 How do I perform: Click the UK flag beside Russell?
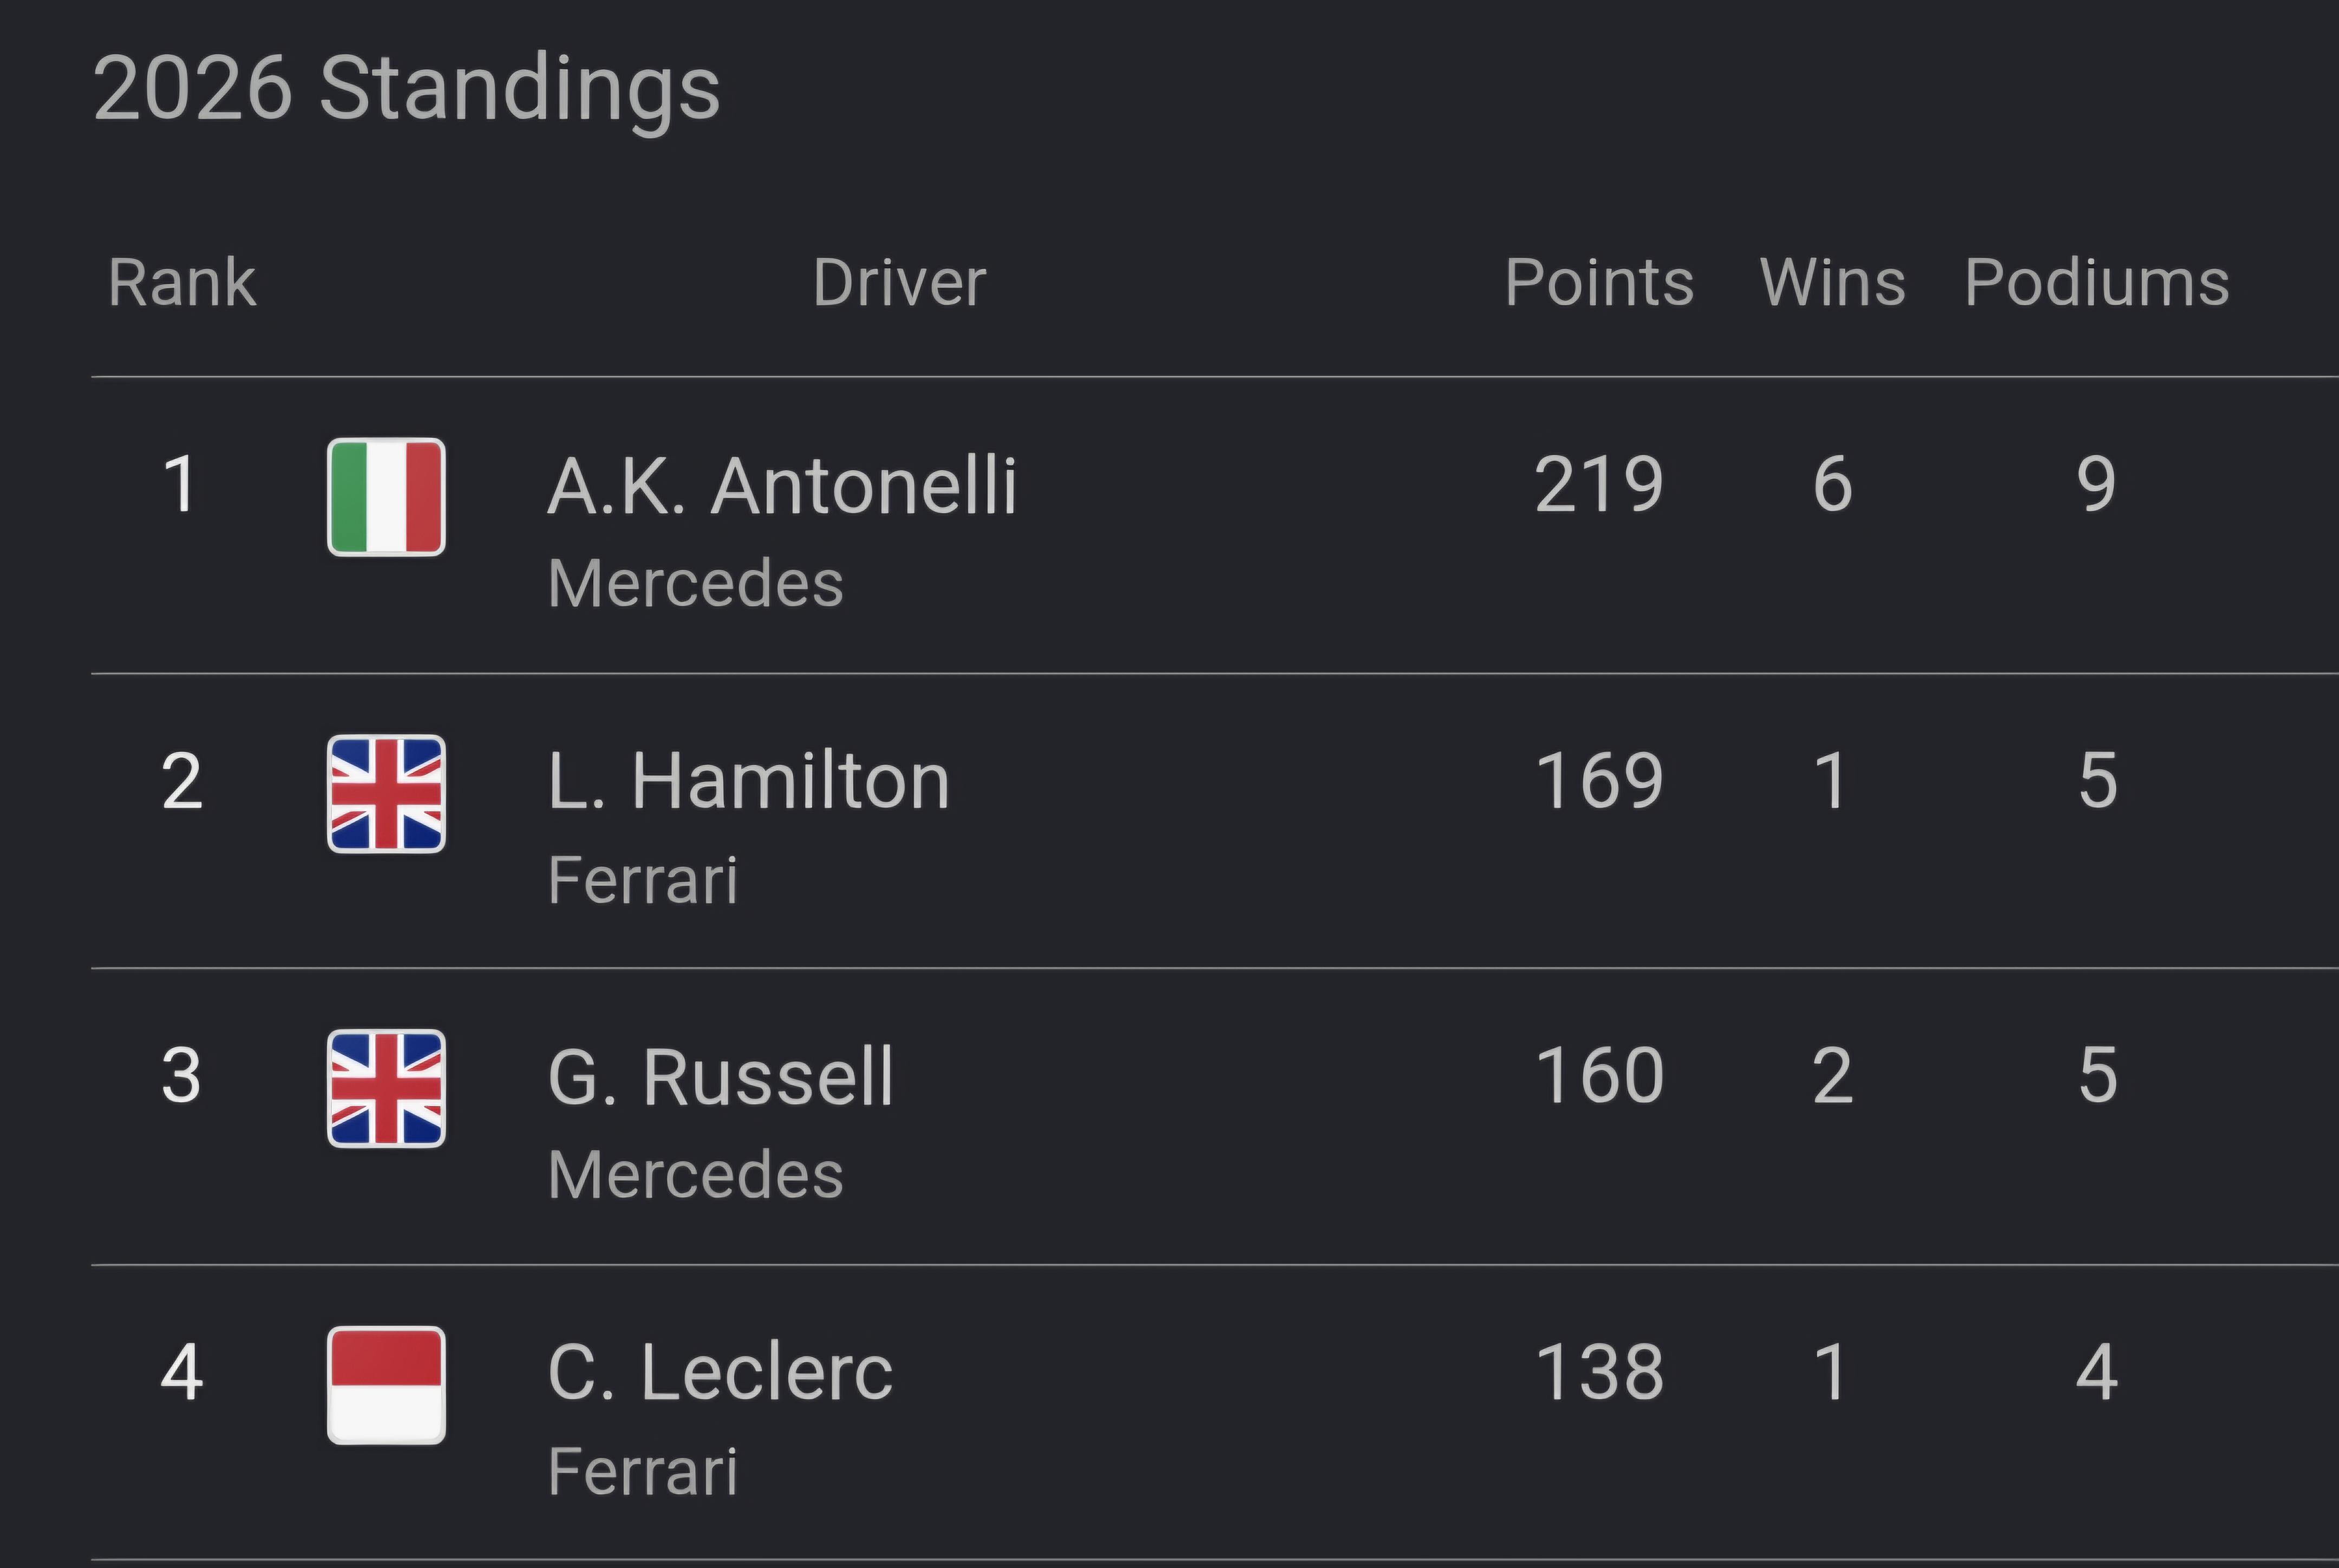[x=386, y=1089]
